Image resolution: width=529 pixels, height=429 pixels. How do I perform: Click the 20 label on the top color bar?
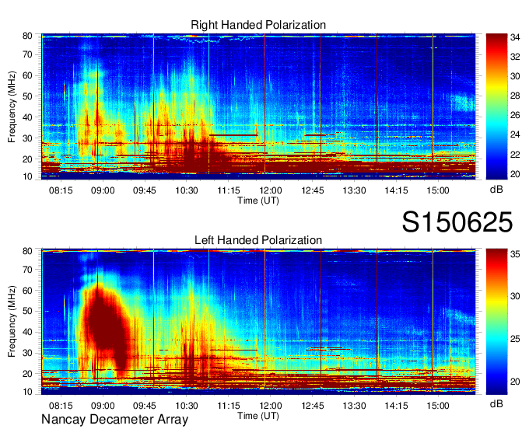(515, 174)
